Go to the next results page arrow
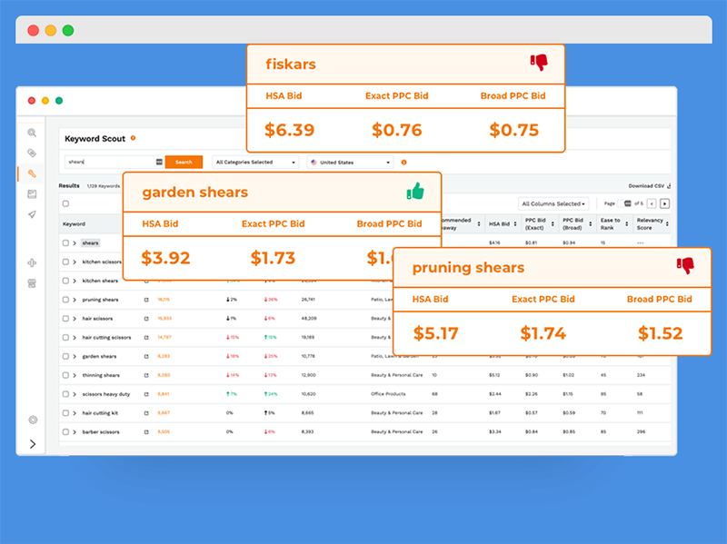The image size is (727, 544). pos(665,203)
